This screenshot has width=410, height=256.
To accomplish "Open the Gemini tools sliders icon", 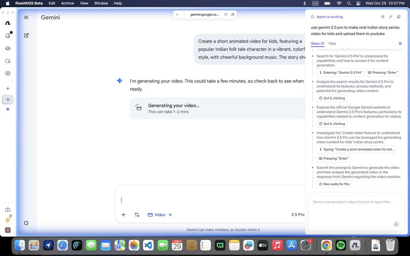I will 137,215.
